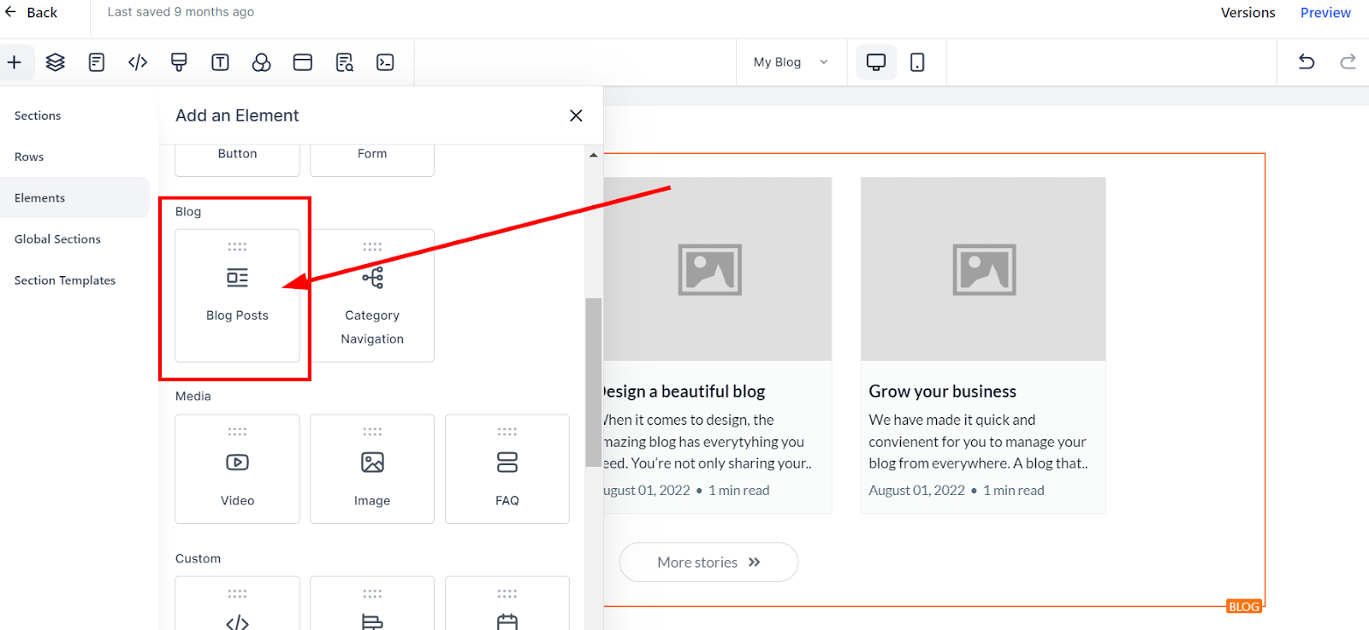Open the code brackets icon in toolbar
Viewport: 1369px width, 630px height.
138,62
